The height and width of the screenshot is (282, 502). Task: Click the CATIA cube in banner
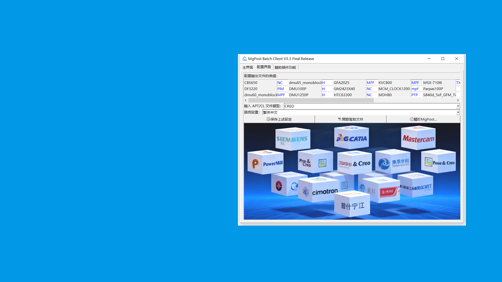pyautogui.click(x=352, y=138)
